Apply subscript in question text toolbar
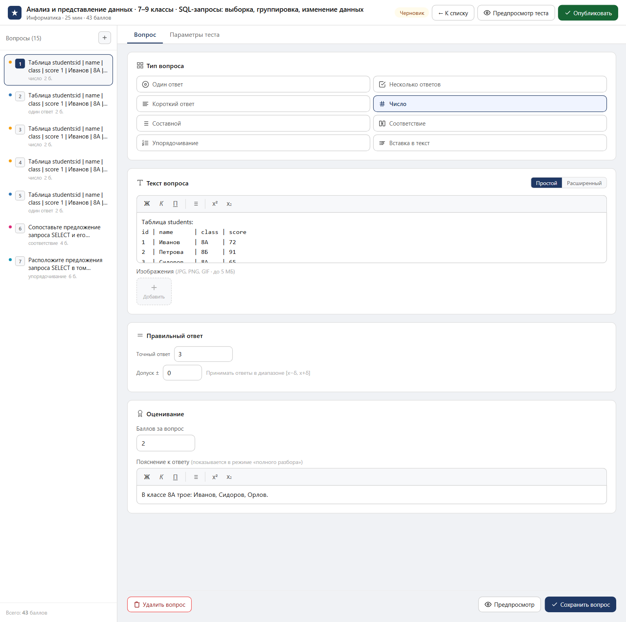Viewport: 626px width, 622px height. 229,204
